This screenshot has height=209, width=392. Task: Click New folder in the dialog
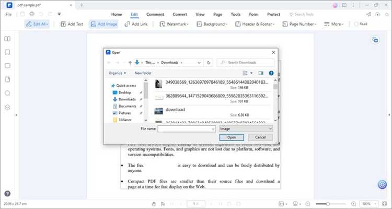click(x=143, y=73)
